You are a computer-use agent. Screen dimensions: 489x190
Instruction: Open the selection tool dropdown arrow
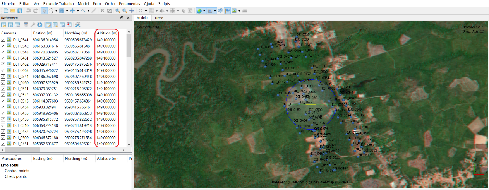tap(57, 10)
